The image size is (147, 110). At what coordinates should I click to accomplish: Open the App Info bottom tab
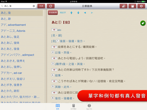(89, 107)
